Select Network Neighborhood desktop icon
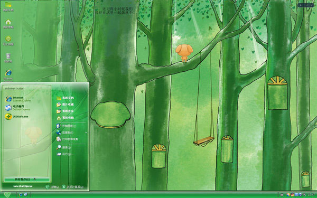 [x=8, y=41]
